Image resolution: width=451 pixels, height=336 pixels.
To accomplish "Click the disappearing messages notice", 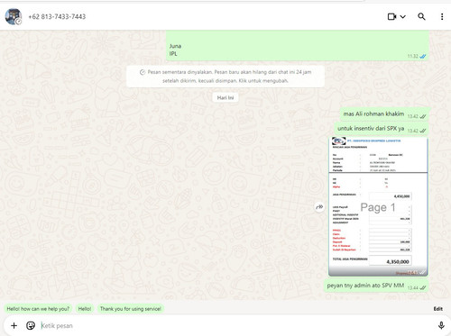I will click(x=225, y=77).
